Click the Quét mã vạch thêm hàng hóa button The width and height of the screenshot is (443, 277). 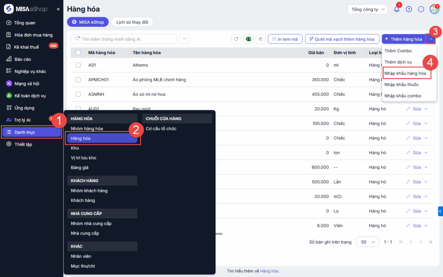point(341,39)
